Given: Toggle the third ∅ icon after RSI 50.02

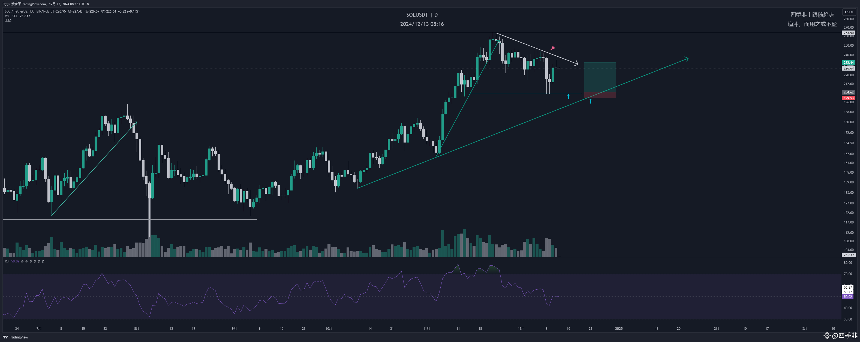Looking at the screenshot, I should (x=31, y=262).
